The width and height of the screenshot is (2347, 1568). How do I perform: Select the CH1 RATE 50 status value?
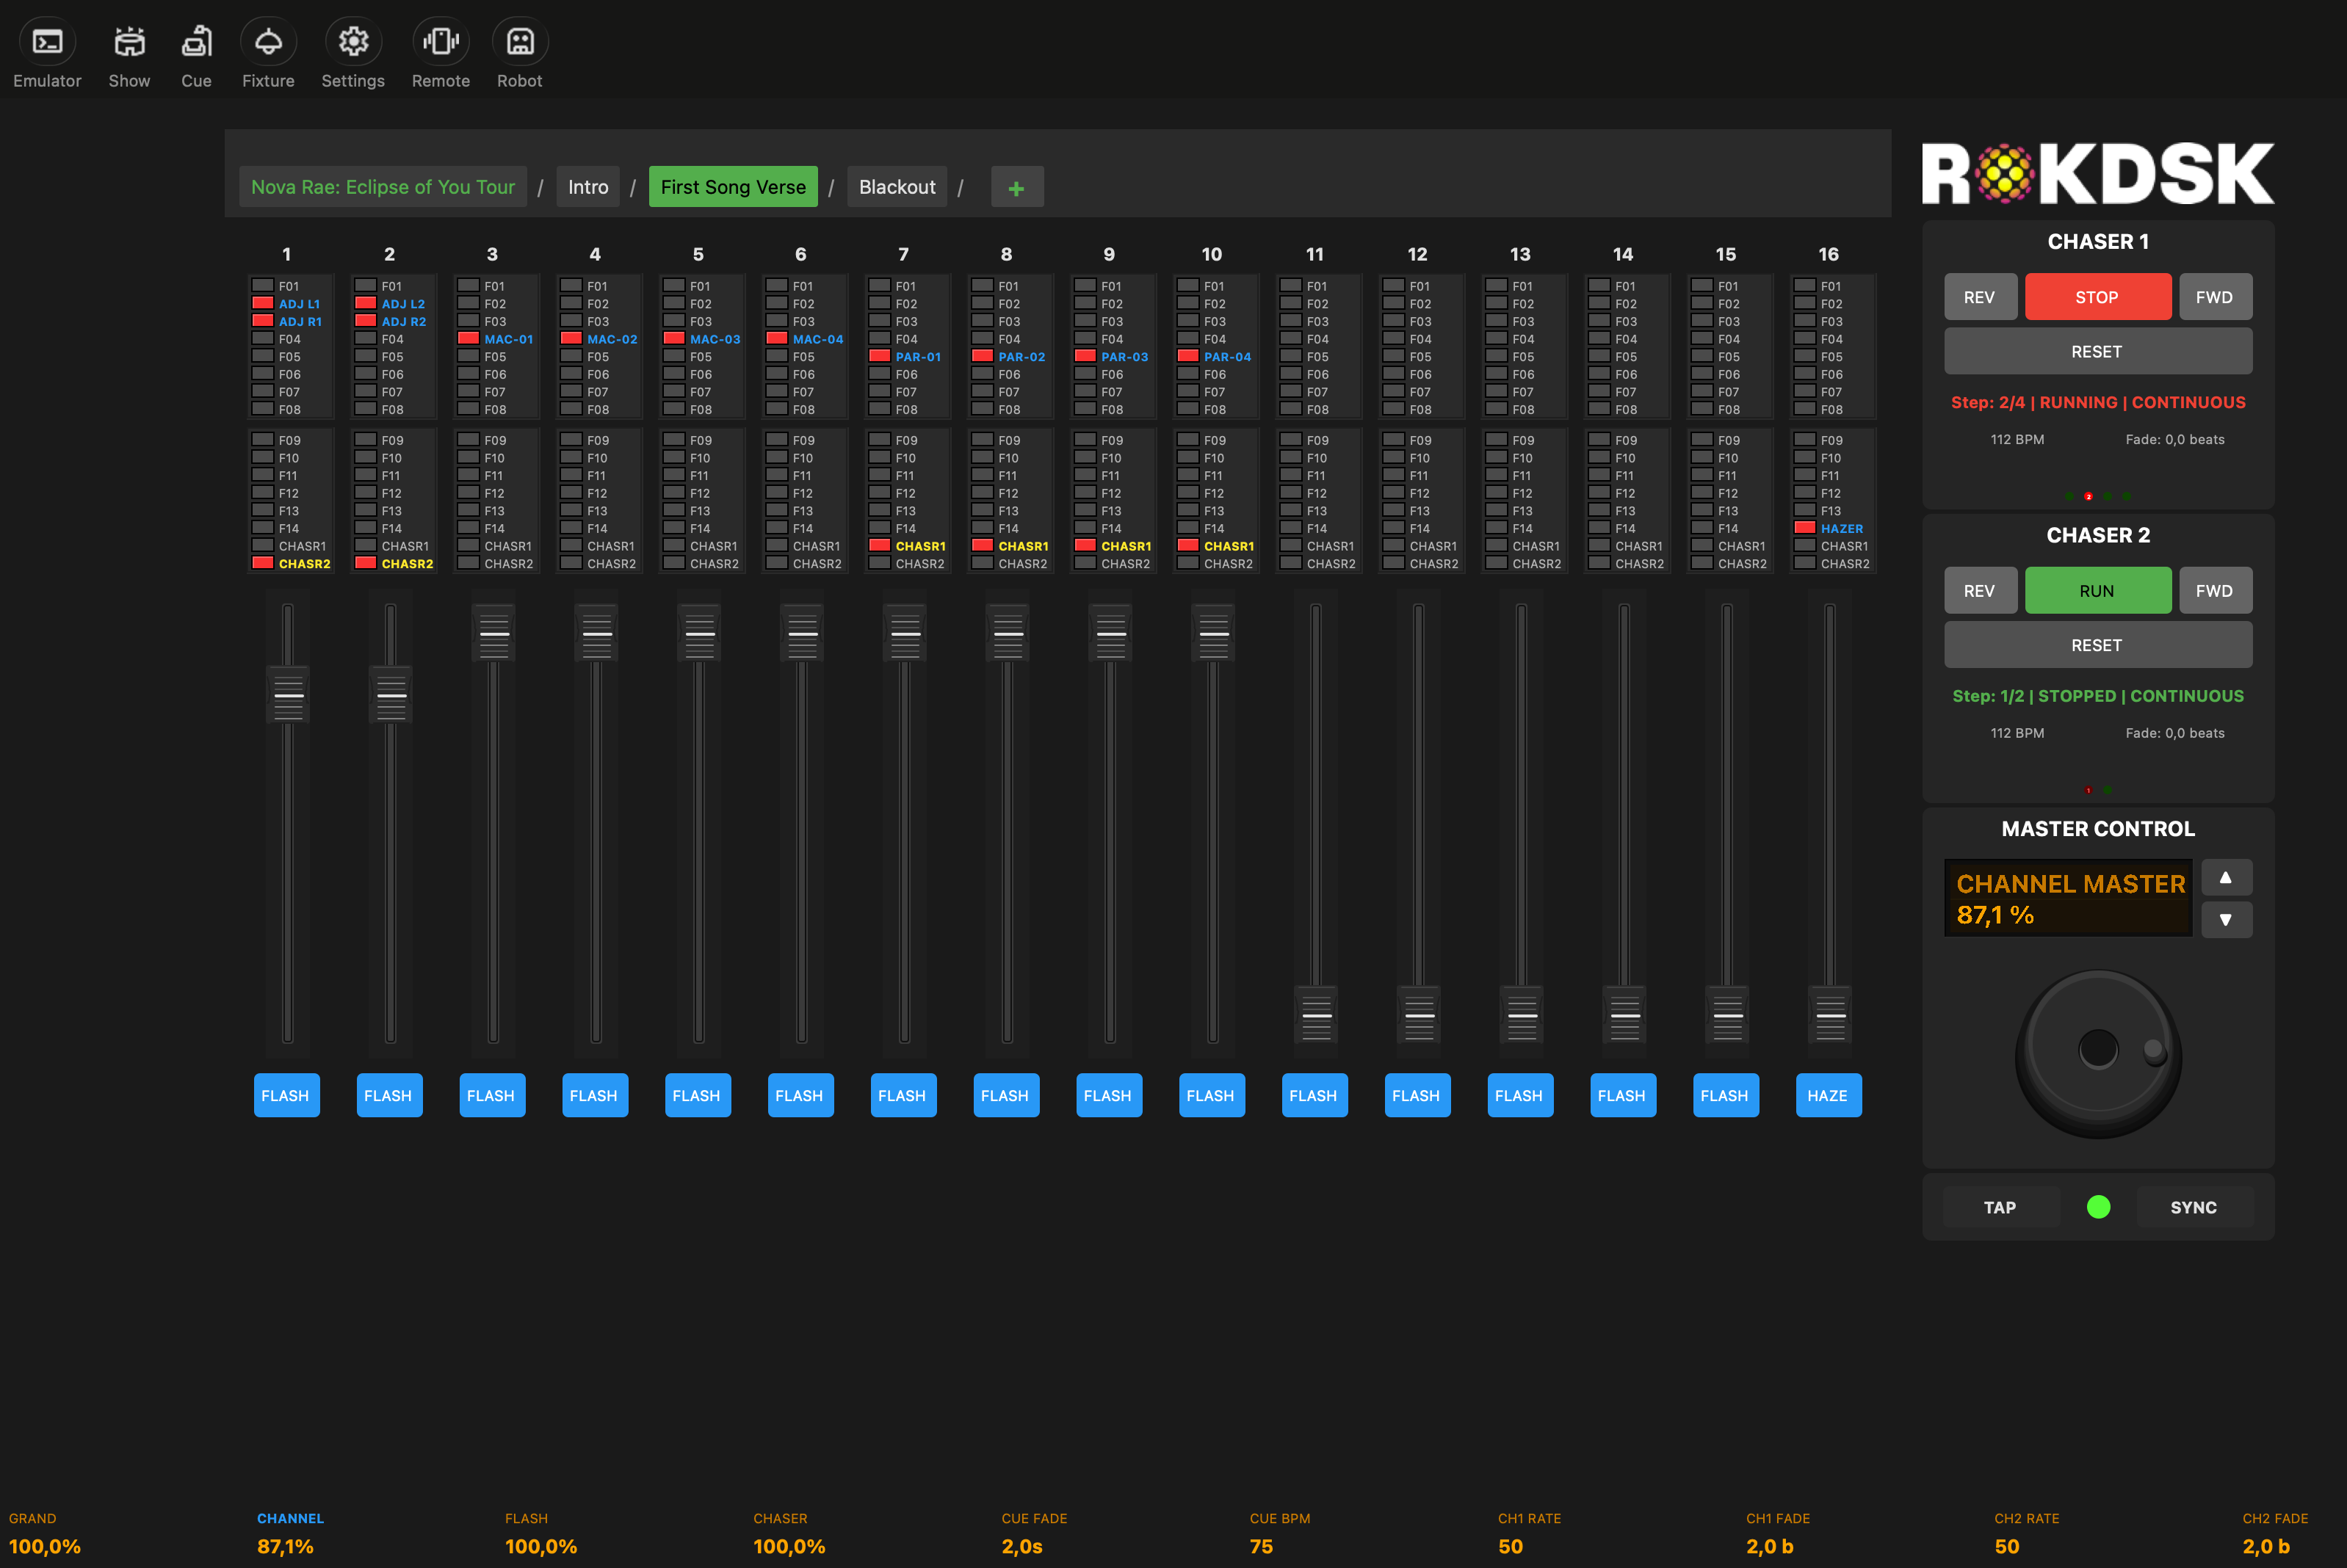point(1511,1546)
